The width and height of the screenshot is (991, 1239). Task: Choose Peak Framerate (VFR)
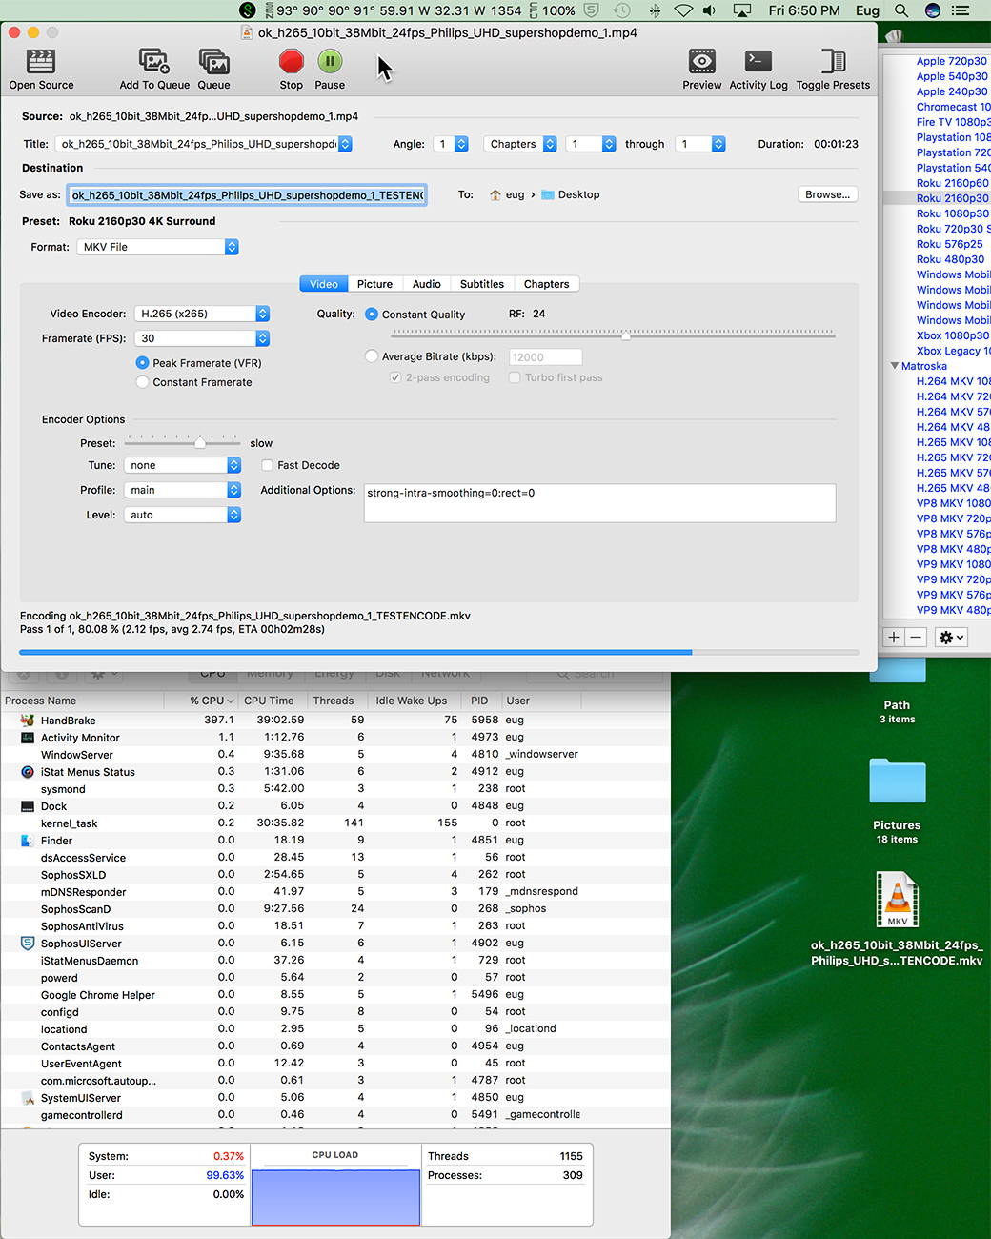pyautogui.click(x=142, y=363)
